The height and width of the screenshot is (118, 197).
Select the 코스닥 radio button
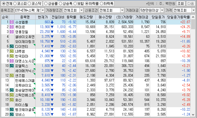(x=29, y=4)
